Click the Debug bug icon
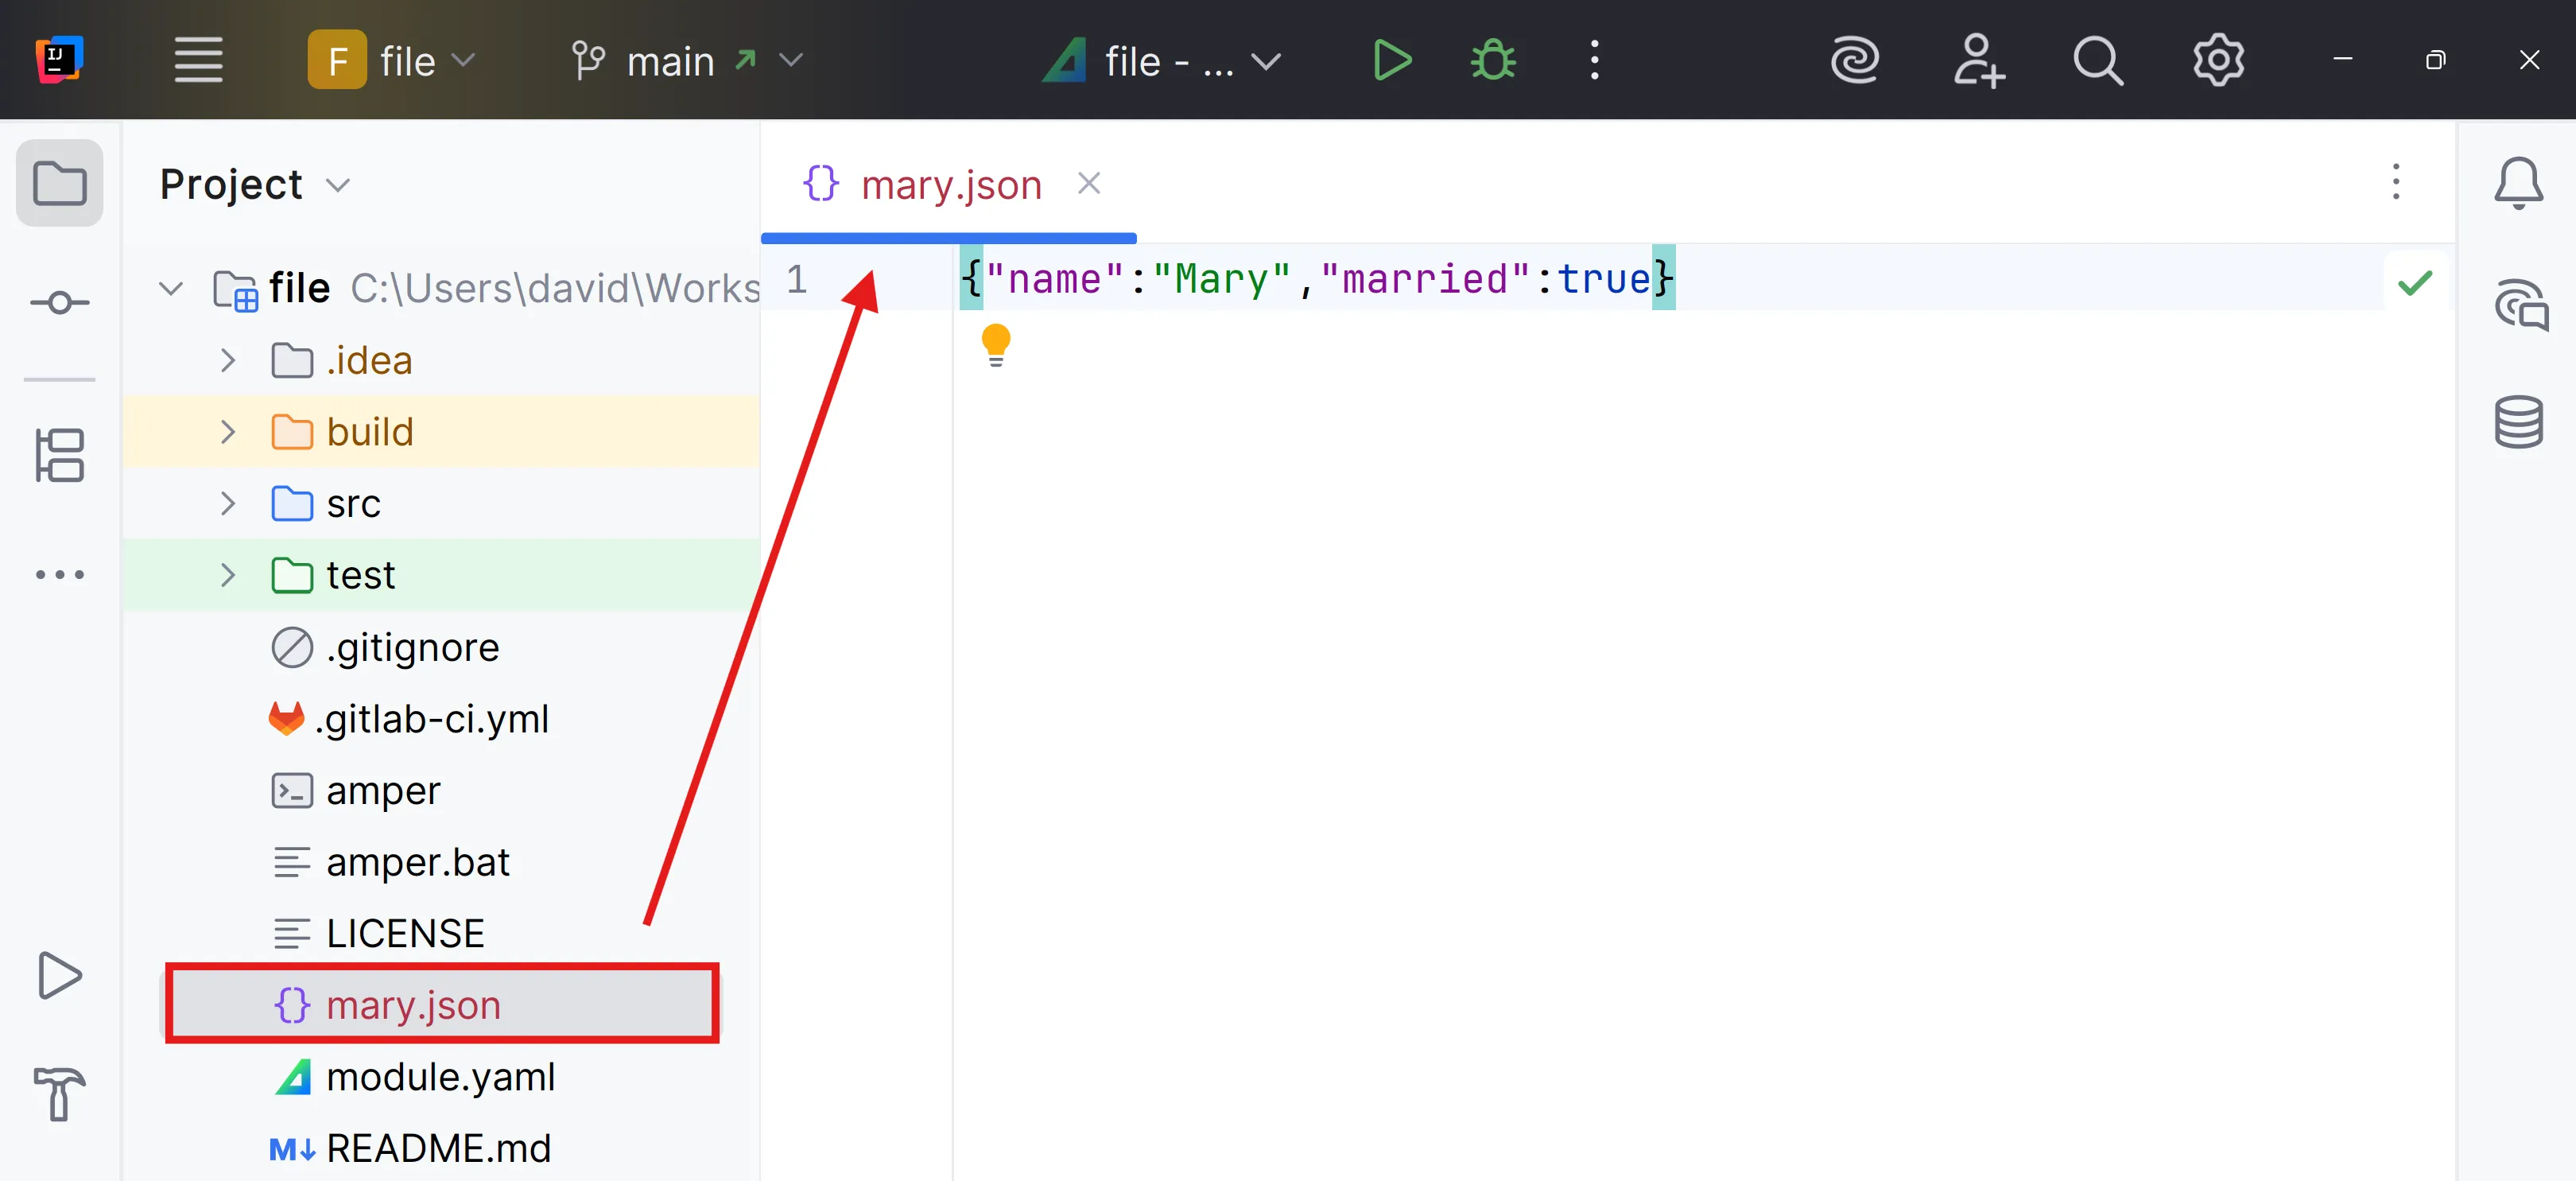The image size is (2576, 1181). click(x=1492, y=60)
